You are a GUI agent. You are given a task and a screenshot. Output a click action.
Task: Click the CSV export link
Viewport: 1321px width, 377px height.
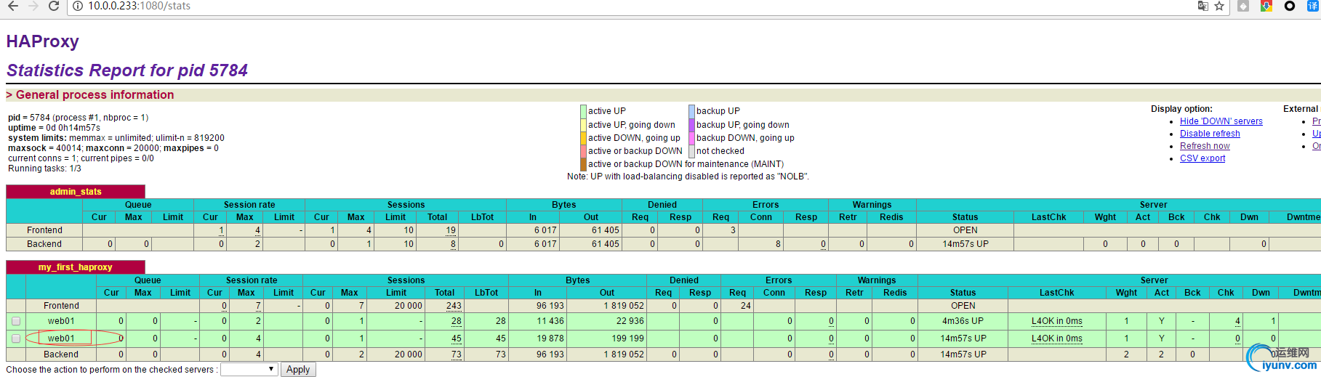point(1202,158)
